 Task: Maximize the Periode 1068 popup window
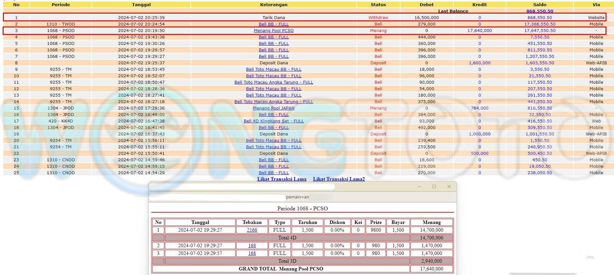pos(434,186)
